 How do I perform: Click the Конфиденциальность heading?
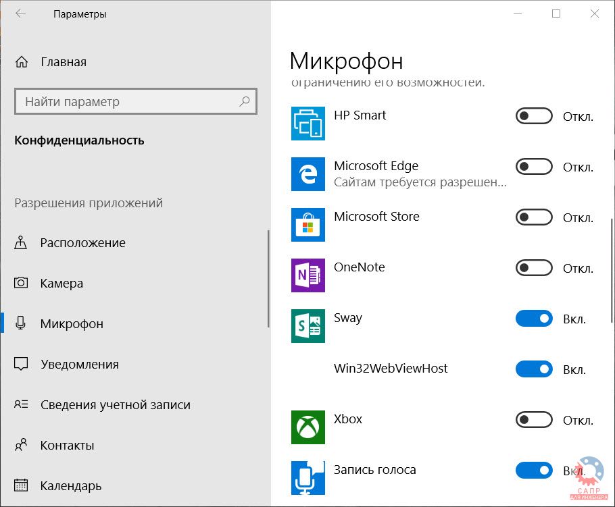click(x=79, y=140)
